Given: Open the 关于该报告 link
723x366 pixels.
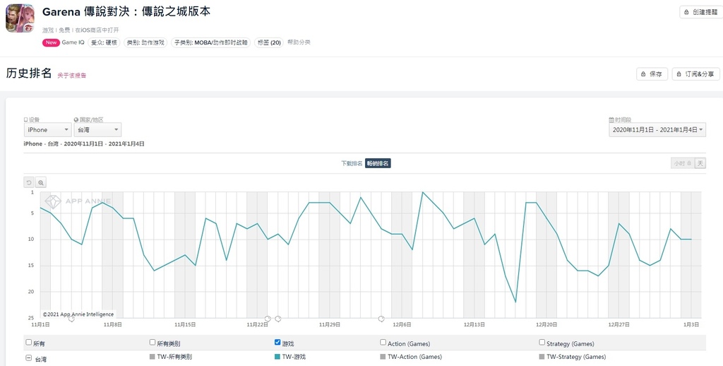Looking at the screenshot, I should [x=71, y=75].
